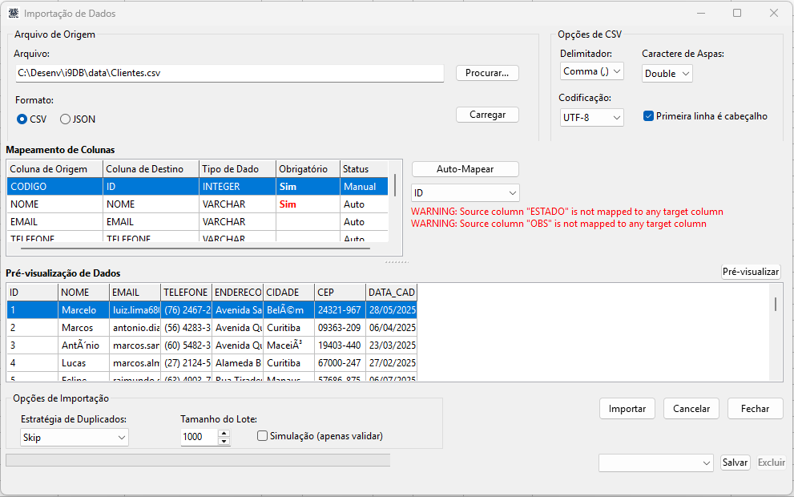Click the 'BelÃ©m' city cell
Image resolution: width=794 pixels, height=497 pixels.
tap(288, 310)
